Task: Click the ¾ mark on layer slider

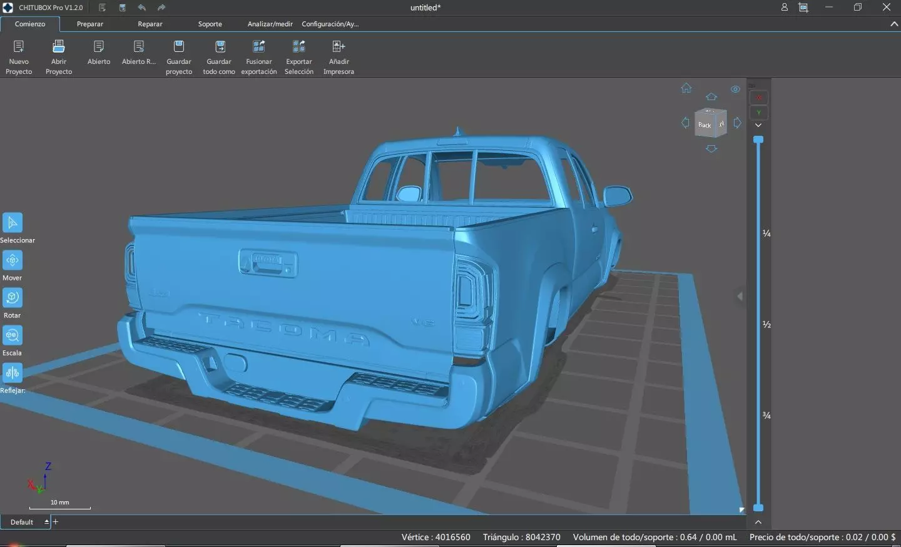Action: [x=766, y=415]
